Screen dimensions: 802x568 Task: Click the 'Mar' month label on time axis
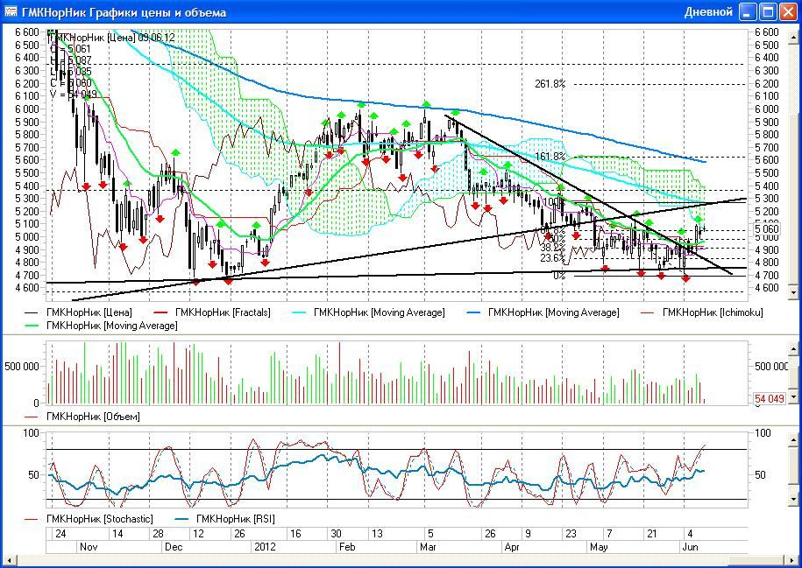point(428,547)
